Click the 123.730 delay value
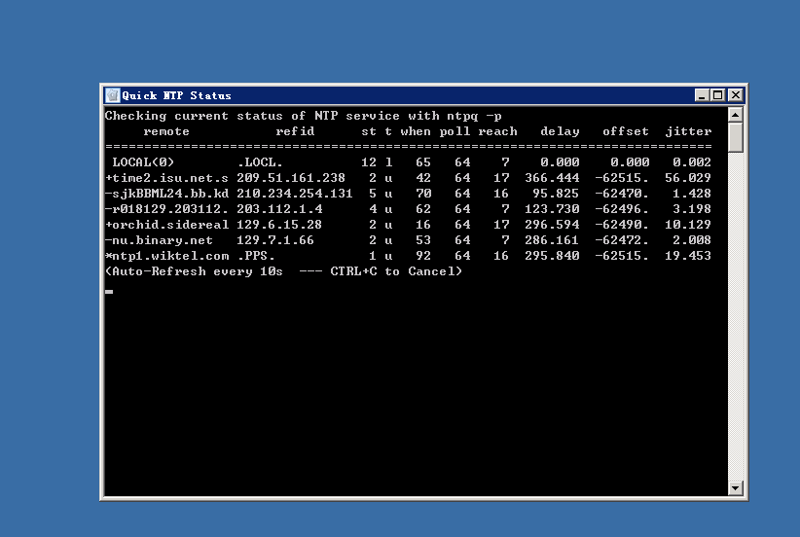The image size is (800, 537). pyautogui.click(x=552, y=209)
